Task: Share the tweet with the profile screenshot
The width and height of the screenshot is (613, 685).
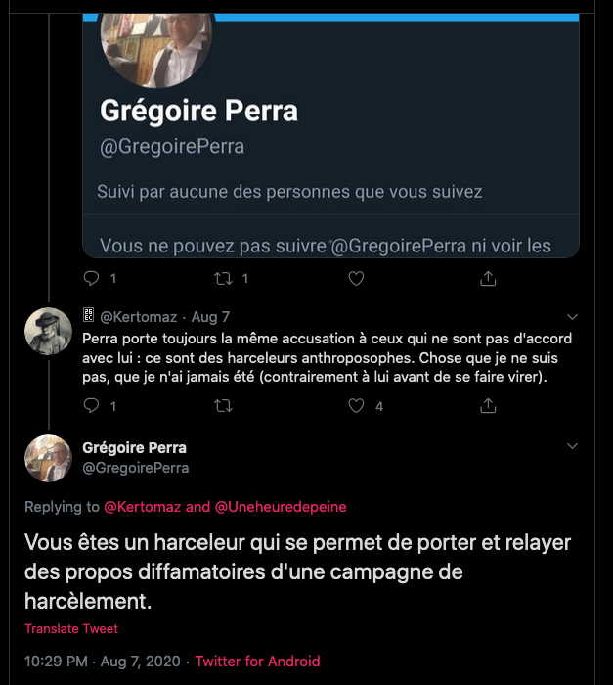Action: coord(488,279)
